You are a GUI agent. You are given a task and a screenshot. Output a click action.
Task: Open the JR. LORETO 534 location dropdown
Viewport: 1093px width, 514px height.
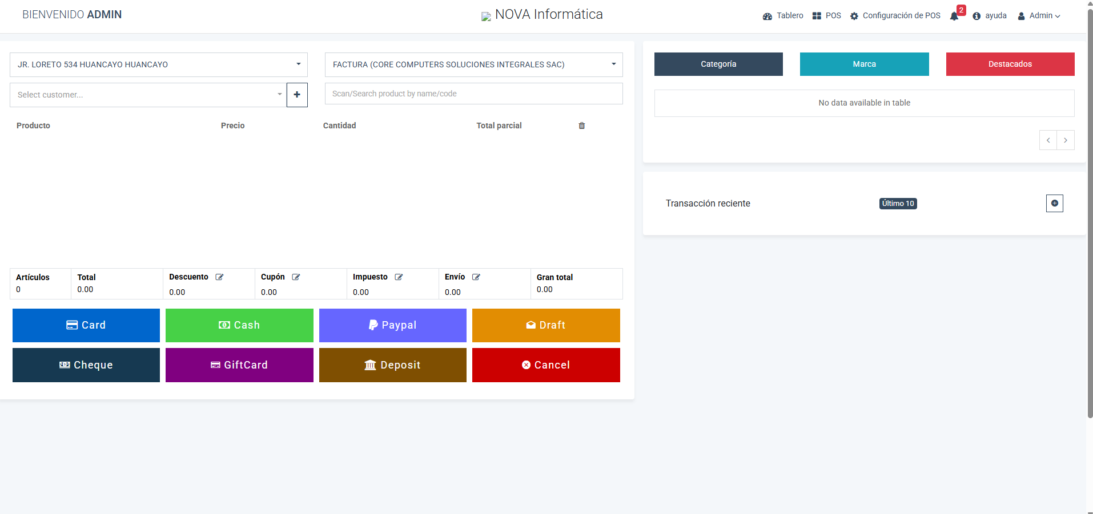tap(158, 64)
